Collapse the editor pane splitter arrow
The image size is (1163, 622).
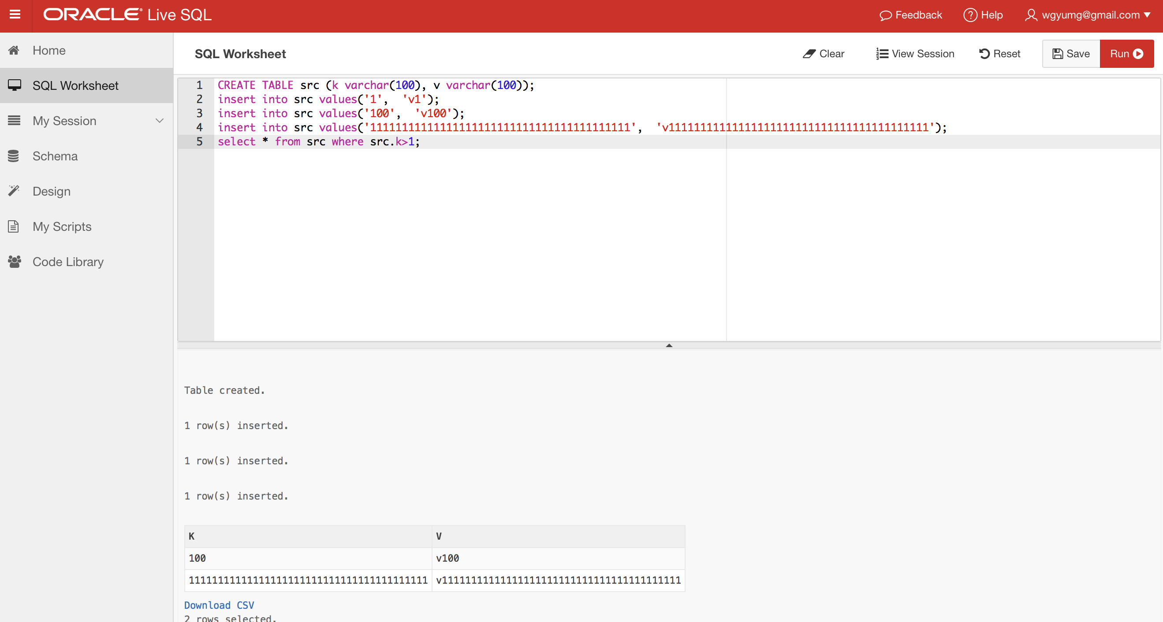coord(669,345)
